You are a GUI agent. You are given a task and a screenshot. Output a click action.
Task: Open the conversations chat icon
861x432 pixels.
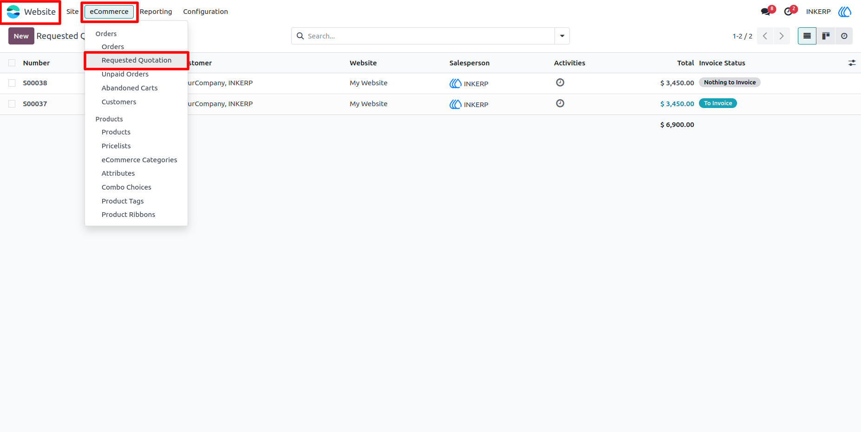[x=766, y=12]
